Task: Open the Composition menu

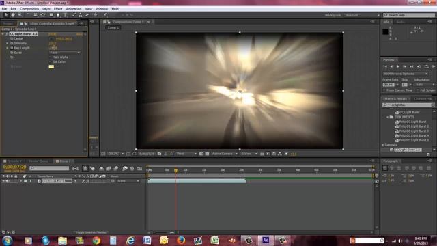Action: 29,9
